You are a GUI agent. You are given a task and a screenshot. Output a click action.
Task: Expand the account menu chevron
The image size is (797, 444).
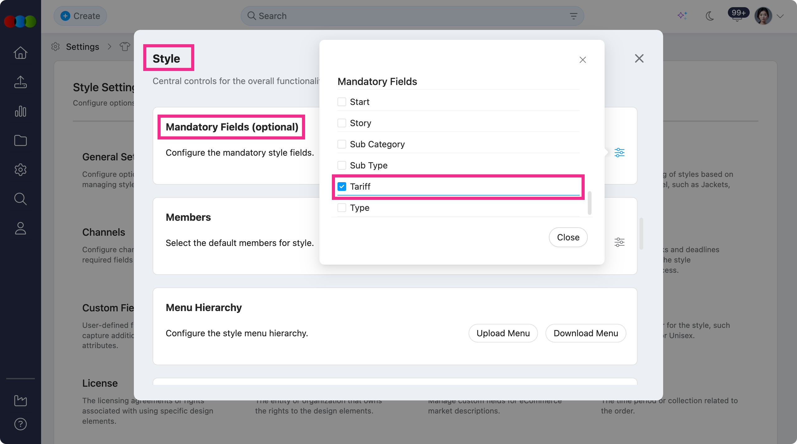point(780,16)
